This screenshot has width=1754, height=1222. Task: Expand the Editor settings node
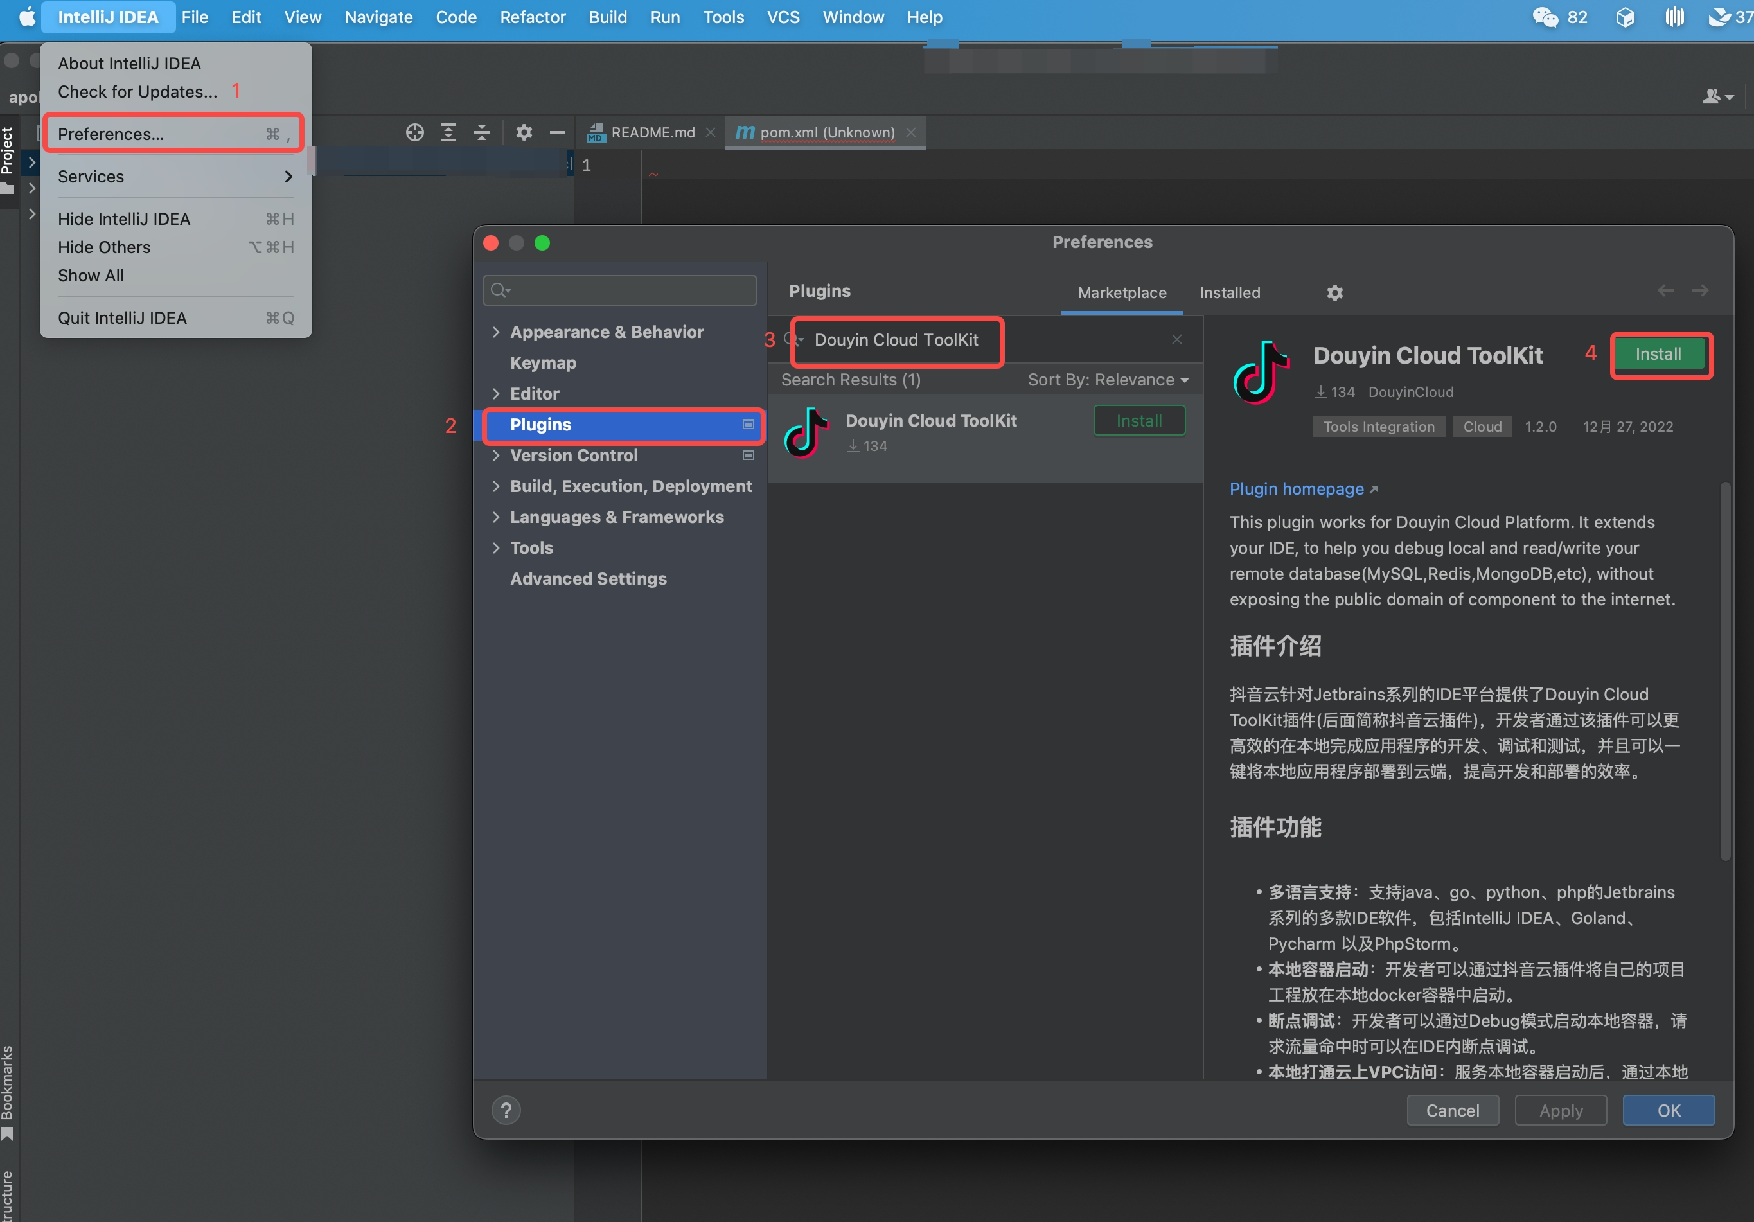point(496,393)
